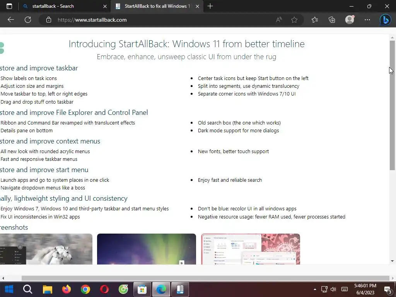Image resolution: width=396 pixels, height=297 pixels.
Task: View site information via the lock icon
Action: point(49,20)
